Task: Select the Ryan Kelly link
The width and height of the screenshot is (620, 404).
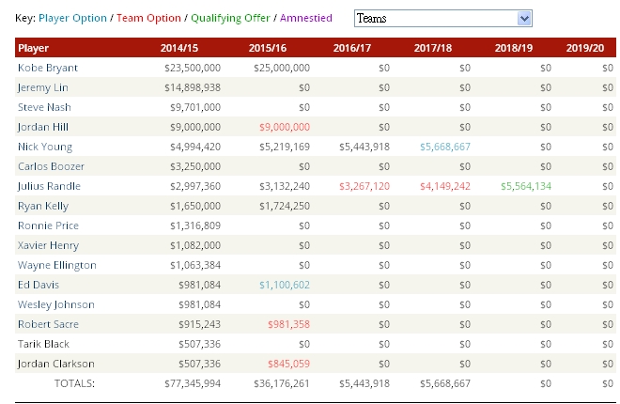Action: pyautogui.click(x=43, y=206)
